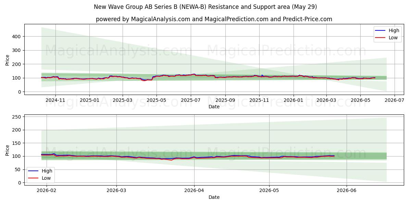411x205 pixels.
Task: Click the 250 tick on bottom chart y-axis
Action: tap(17, 117)
